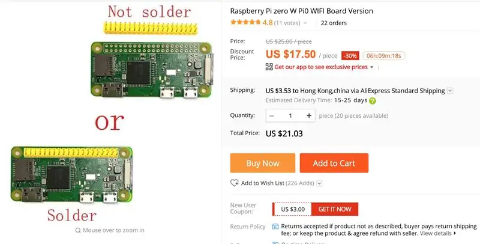The width and height of the screenshot is (480, 244).
Task: Claim coupon with GET IT NOW
Action: [335, 209]
